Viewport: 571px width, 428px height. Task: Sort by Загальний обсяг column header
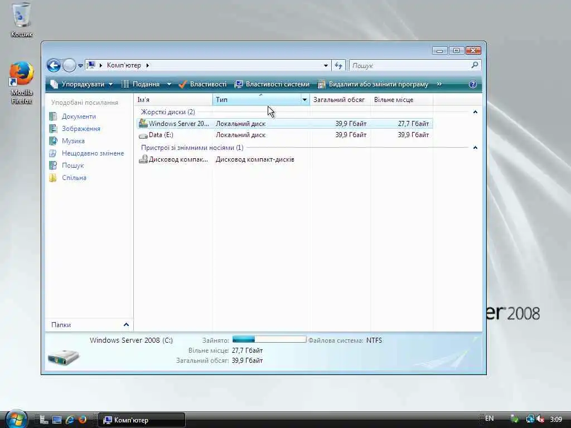coord(340,100)
